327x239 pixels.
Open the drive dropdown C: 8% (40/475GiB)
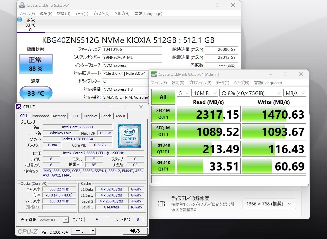click(x=251, y=93)
